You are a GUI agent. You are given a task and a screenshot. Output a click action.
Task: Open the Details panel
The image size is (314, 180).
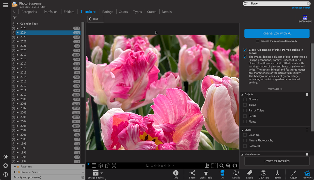(x=236, y=174)
